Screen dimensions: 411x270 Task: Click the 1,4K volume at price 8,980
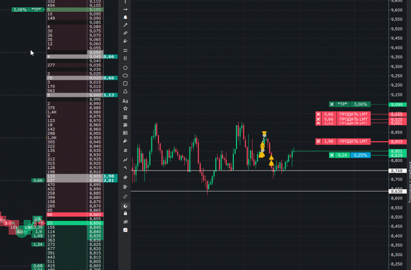click(52, 112)
